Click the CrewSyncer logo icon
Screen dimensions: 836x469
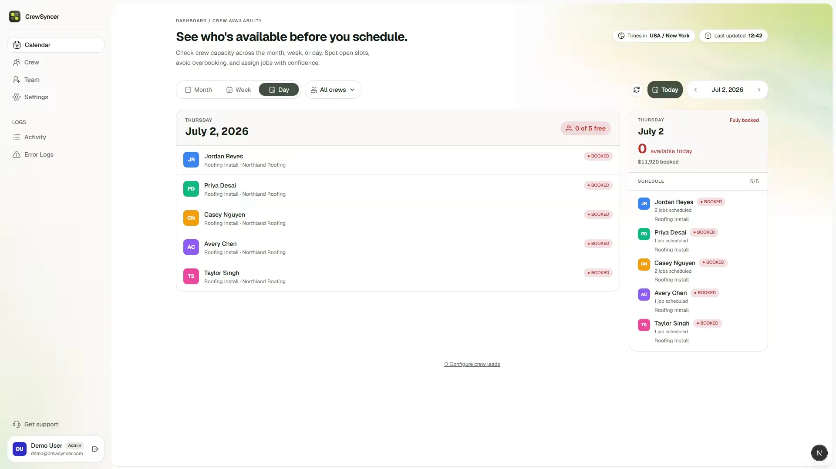[15, 17]
